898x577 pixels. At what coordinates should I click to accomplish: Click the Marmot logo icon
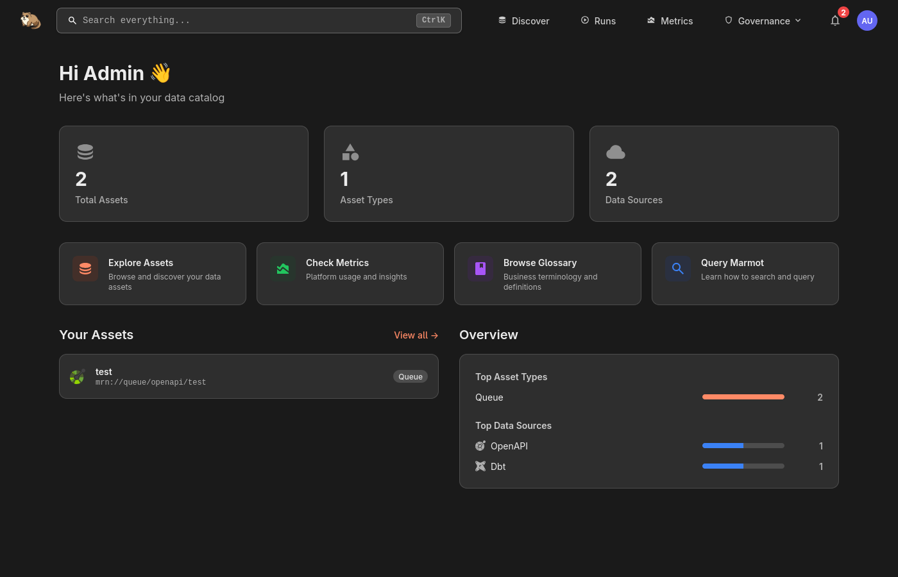pos(30,21)
